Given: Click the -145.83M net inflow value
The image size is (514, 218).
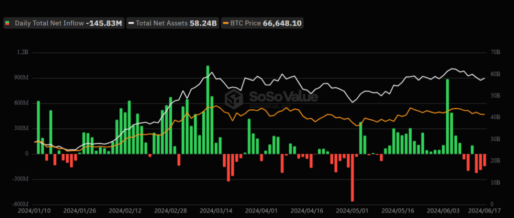Looking at the screenshot, I should 104,23.
